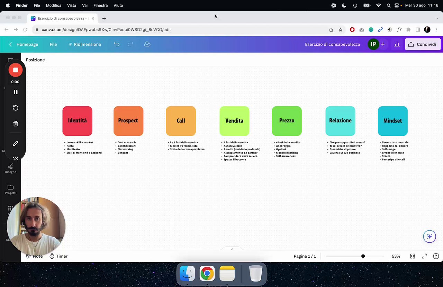Select the orange Prospect card
Screen dimensions: 443x287
[128, 121]
